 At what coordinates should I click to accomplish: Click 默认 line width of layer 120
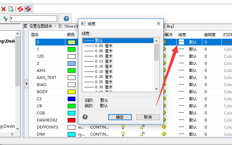193,56
